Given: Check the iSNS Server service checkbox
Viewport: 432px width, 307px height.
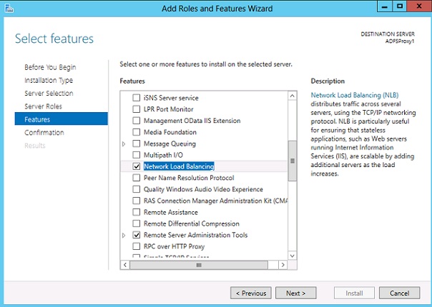Looking at the screenshot, I should click(x=137, y=98).
